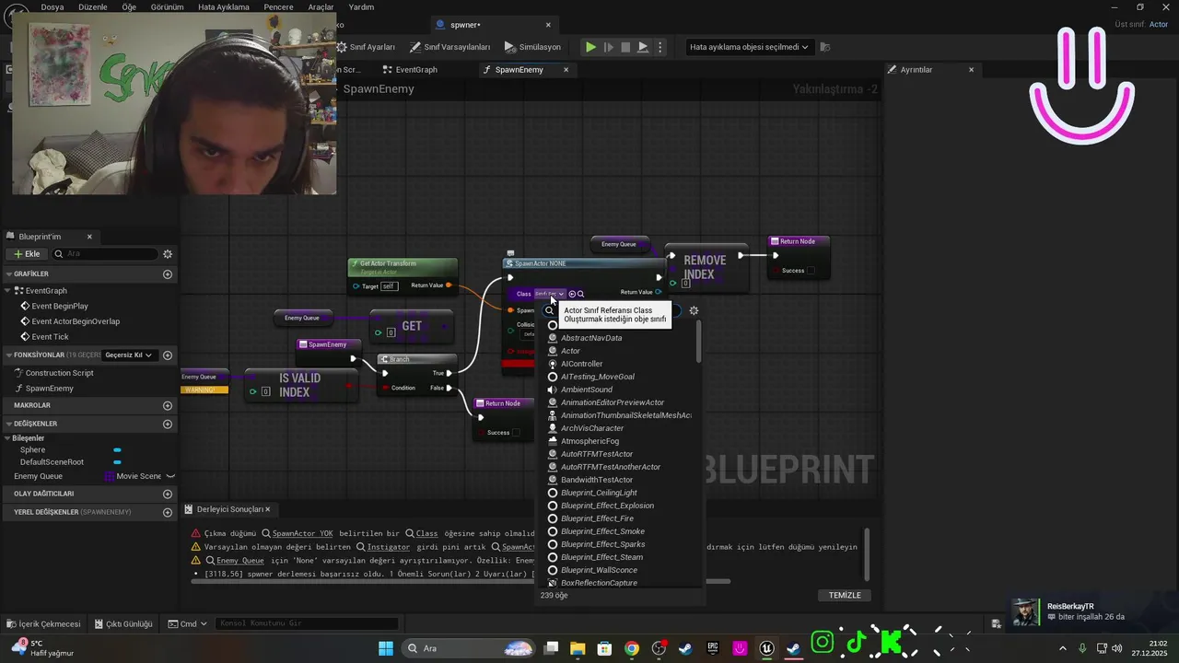Open the Cmd console type dropdown
Viewport: 1179px width, 663px height.
coord(188,623)
